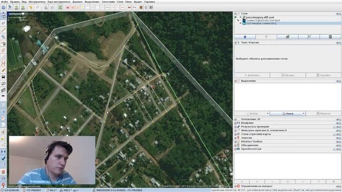This screenshot has height=192, width=342.
Task: Collapse the Слои panel using header arrow
Action: coord(236,13)
